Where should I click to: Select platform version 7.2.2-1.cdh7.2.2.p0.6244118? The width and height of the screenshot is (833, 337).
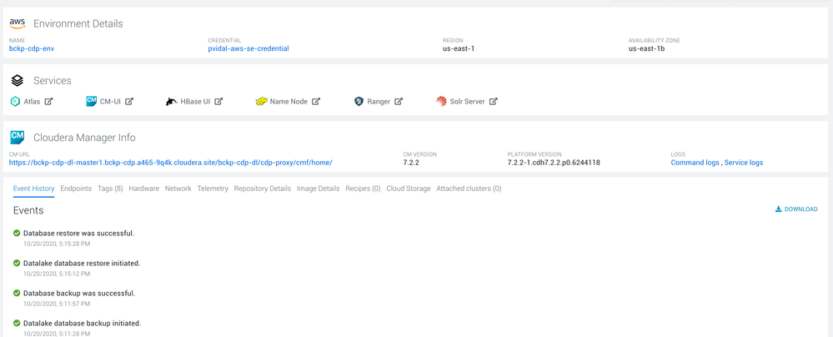pos(554,163)
